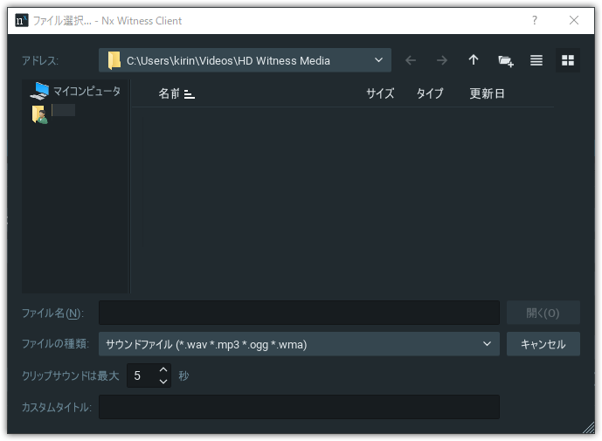Click the create new folder icon

click(505, 60)
